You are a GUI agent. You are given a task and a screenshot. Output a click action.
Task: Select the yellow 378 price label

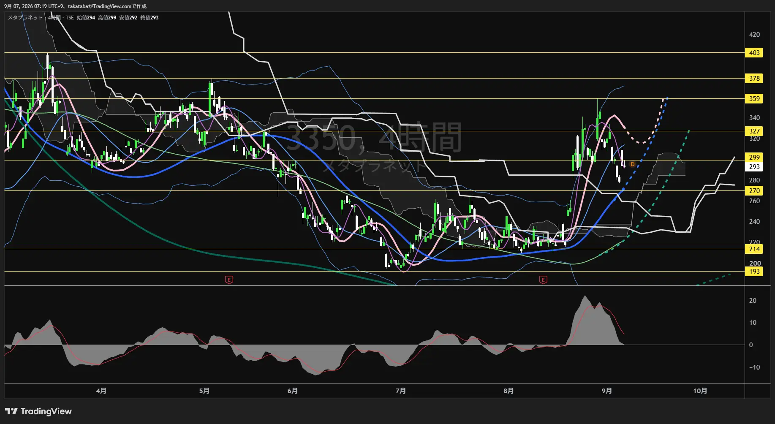click(x=754, y=79)
